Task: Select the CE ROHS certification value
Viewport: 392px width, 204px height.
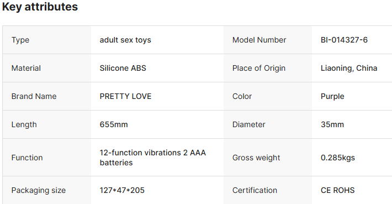Action: tap(337, 190)
